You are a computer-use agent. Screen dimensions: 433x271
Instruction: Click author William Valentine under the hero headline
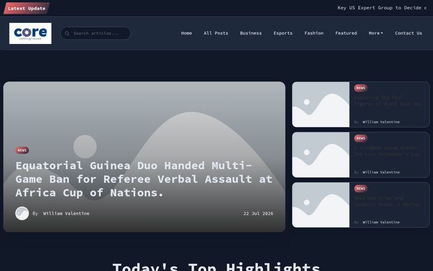tap(66, 213)
